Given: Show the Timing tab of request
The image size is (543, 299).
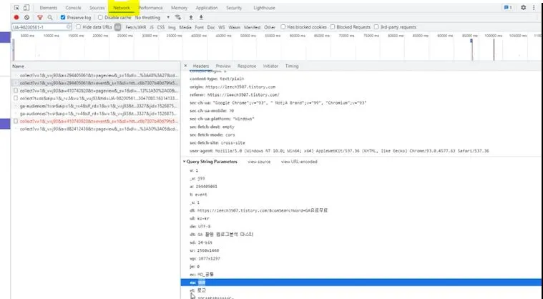Looking at the screenshot, I should click(x=292, y=66).
